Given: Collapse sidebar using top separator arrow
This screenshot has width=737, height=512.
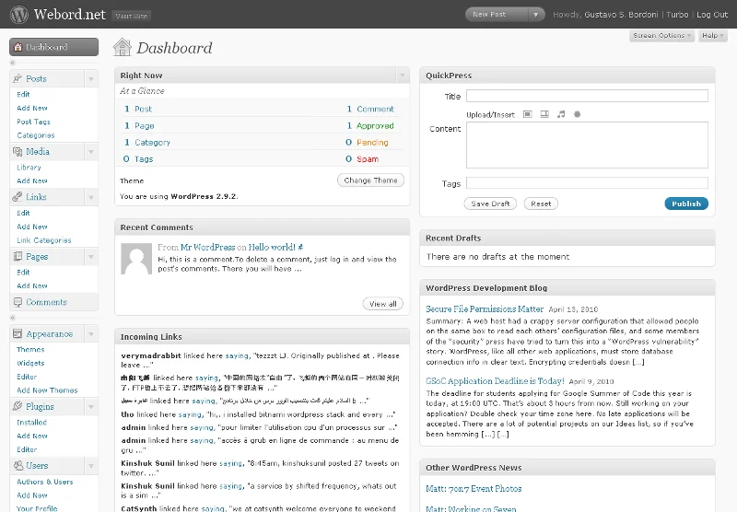Looking at the screenshot, I should point(13,63).
